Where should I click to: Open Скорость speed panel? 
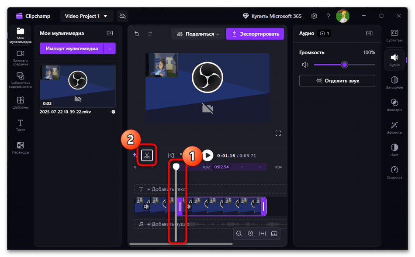coord(394,172)
